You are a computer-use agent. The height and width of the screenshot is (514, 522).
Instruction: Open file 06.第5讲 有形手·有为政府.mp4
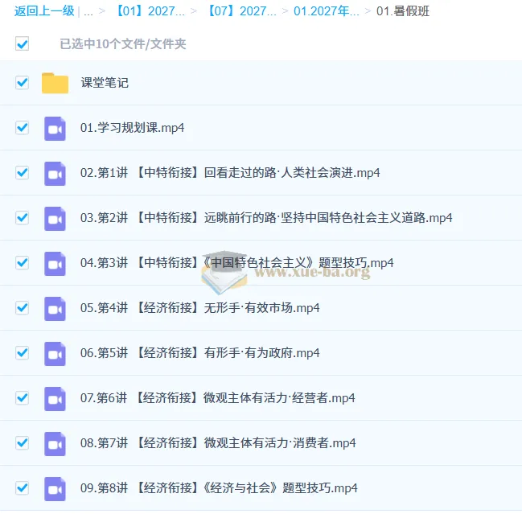coord(200,353)
